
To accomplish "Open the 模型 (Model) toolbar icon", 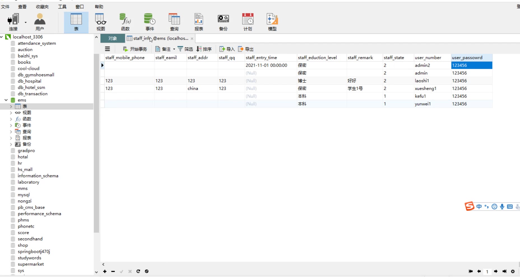I will pyautogui.click(x=272, y=22).
